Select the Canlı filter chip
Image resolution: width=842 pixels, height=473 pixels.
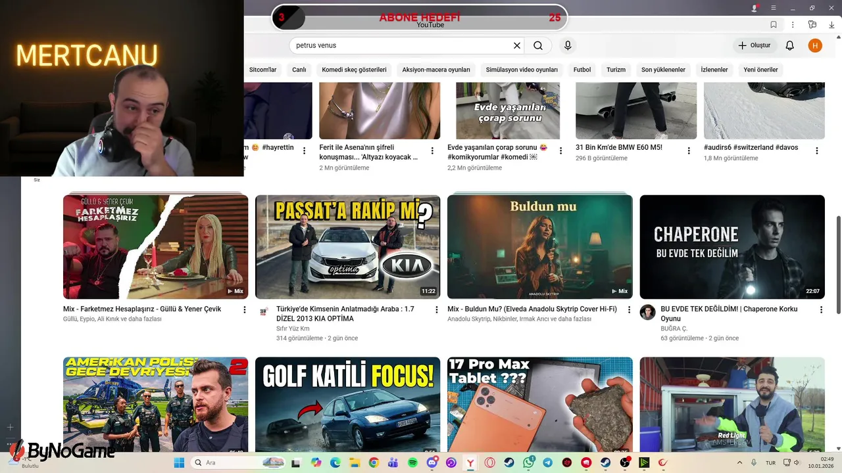(299, 70)
